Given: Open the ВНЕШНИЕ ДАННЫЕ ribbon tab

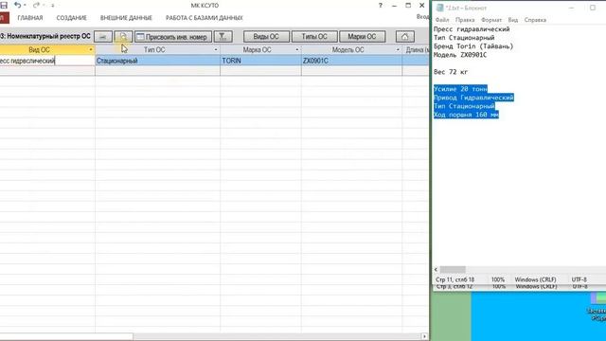Looking at the screenshot, I should click(126, 18).
